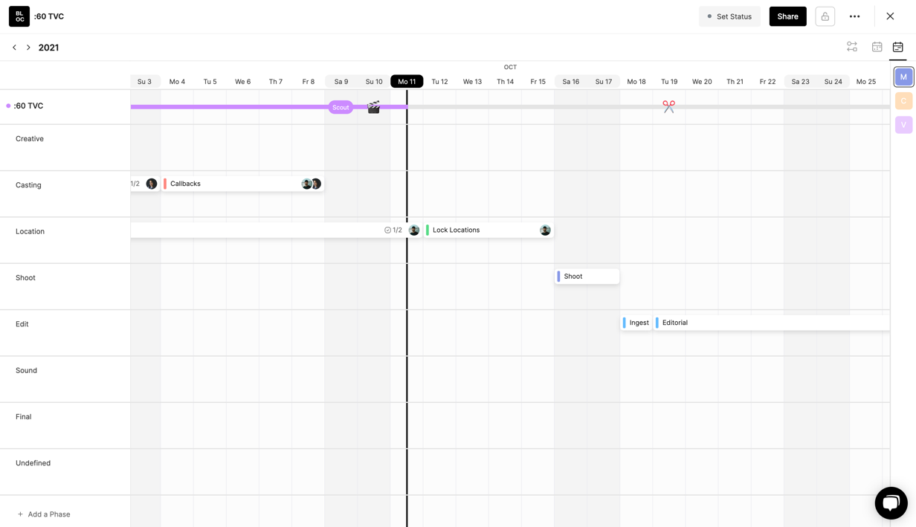916x527 pixels.
Task: Click the BLOC logo icon
Action: coord(19,16)
